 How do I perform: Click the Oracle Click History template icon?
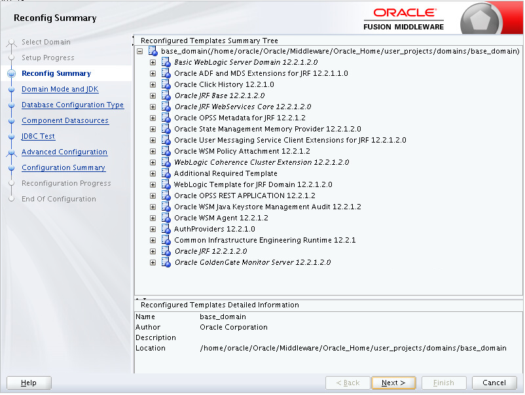tap(166, 84)
